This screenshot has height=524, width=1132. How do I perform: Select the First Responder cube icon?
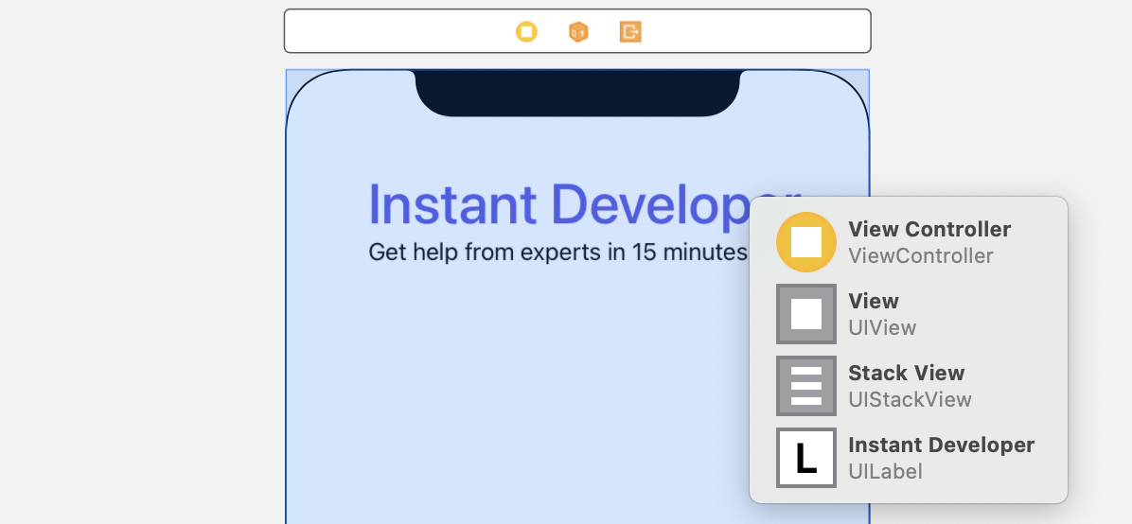click(x=578, y=32)
